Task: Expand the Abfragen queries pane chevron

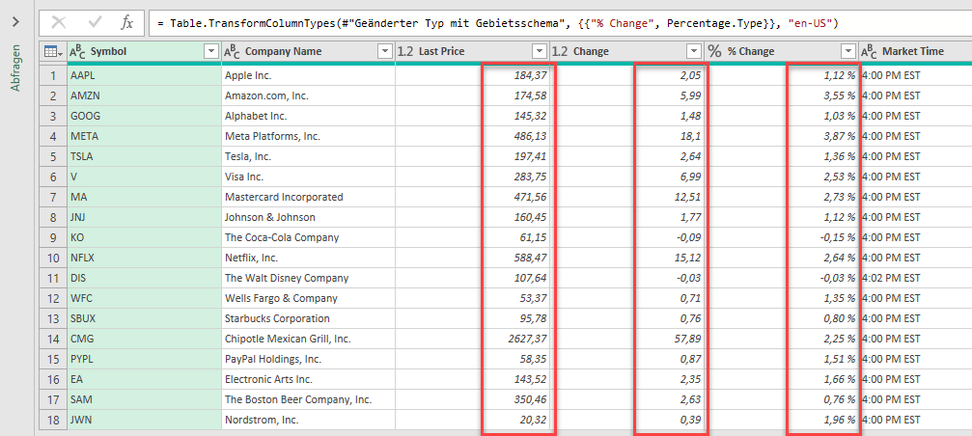Action: pyautogui.click(x=16, y=22)
